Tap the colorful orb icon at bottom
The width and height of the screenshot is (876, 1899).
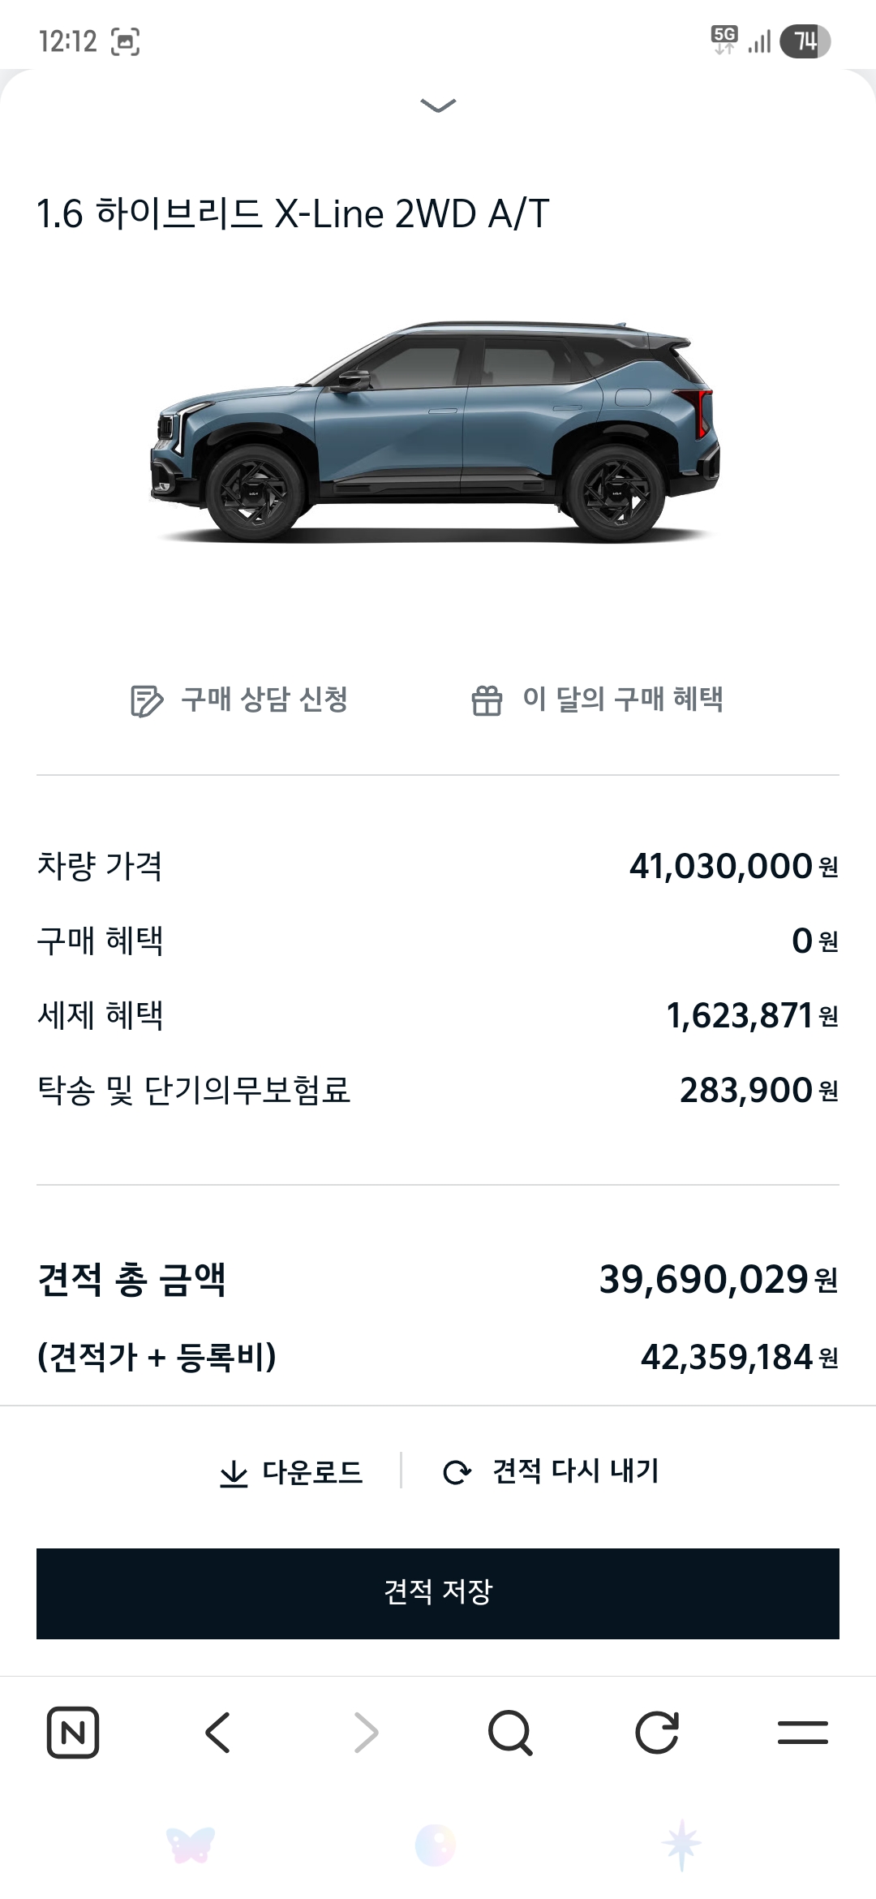click(436, 1845)
